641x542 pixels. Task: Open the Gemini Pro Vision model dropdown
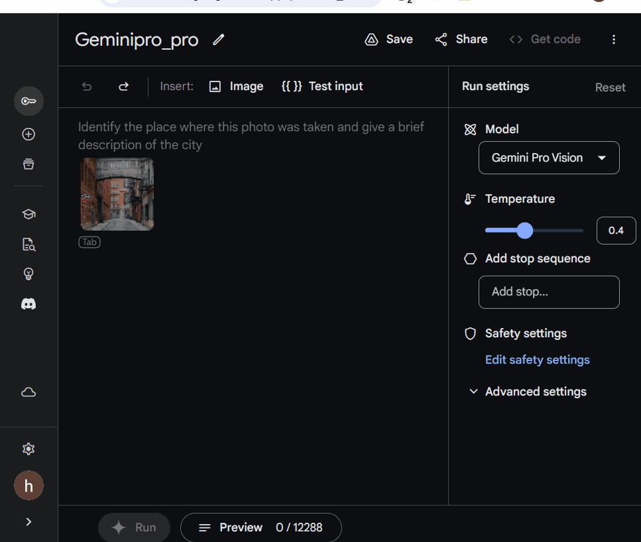[x=549, y=158]
